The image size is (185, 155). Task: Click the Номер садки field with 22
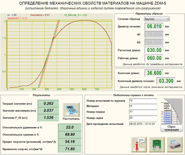point(143,118)
